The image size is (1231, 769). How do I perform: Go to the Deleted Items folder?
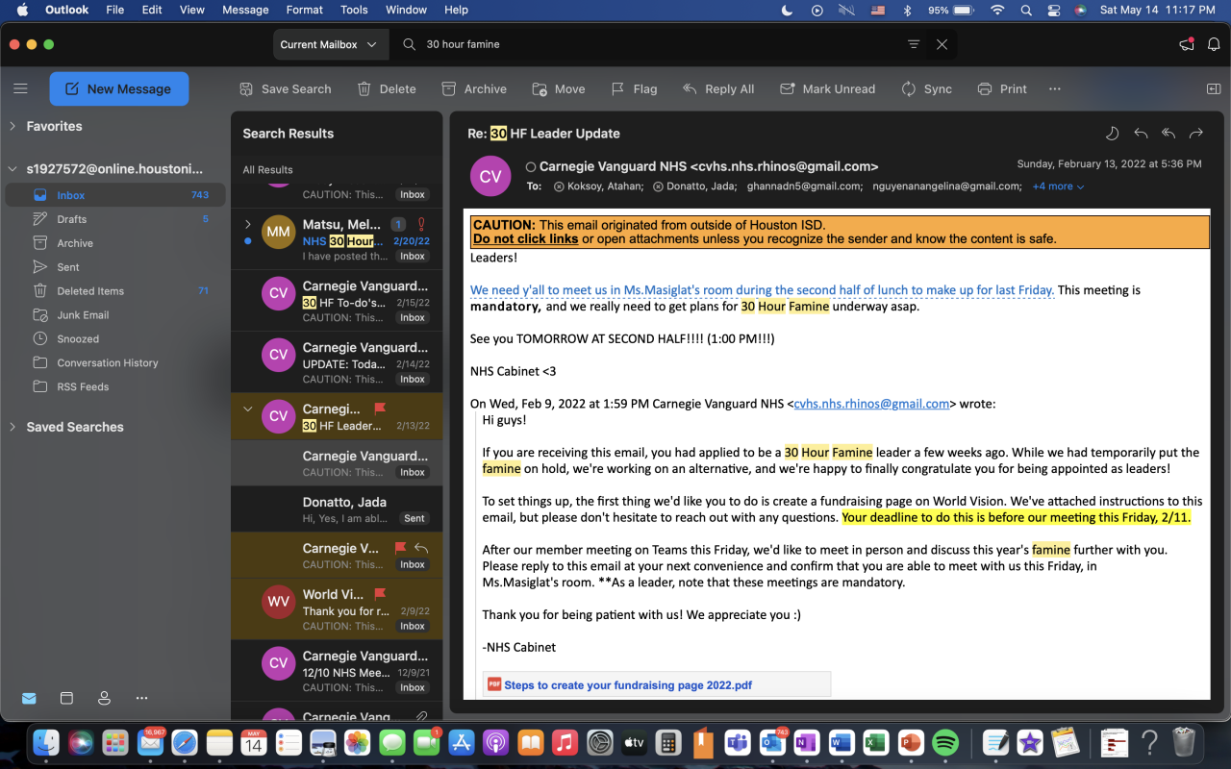115,291
